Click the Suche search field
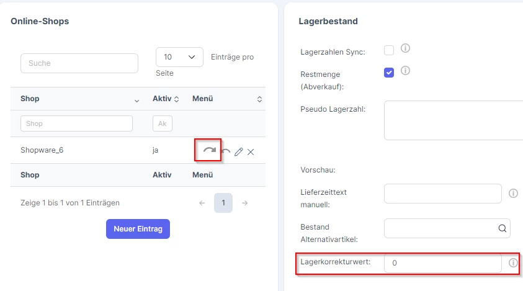Viewport: 523px width, 291px height. (x=79, y=63)
